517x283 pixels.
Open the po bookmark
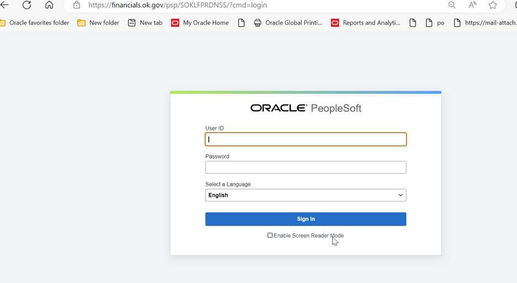[x=435, y=23]
